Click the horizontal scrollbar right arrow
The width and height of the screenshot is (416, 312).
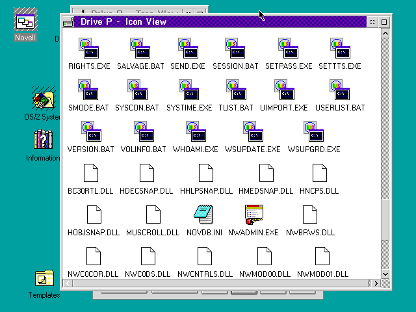pos(376,283)
